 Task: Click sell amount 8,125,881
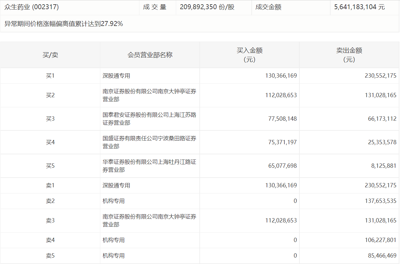pos(384,166)
